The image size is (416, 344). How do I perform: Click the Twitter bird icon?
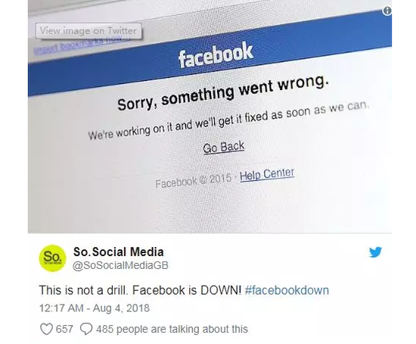click(375, 252)
